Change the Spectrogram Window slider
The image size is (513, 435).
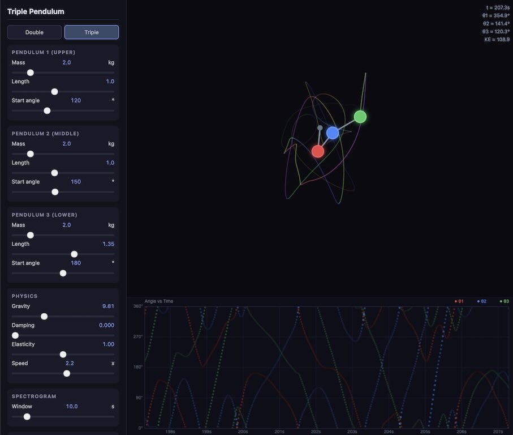[27, 416]
